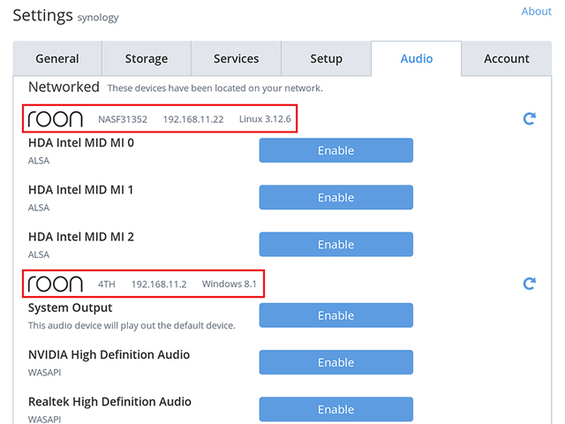The height and width of the screenshot is (424, 565).
Task: Select the Audio tab
Action: (417, 59)
